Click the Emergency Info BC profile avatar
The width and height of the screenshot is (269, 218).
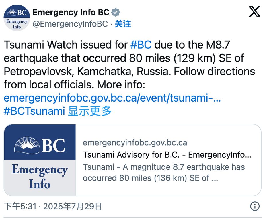pyautogui.click(x=17, y=18)
